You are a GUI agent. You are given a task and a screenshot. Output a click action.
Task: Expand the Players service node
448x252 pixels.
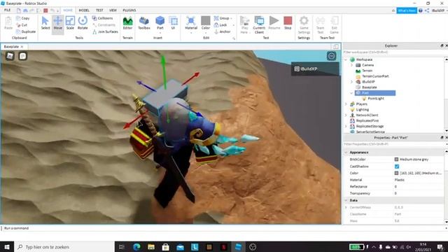pos(346,104)
